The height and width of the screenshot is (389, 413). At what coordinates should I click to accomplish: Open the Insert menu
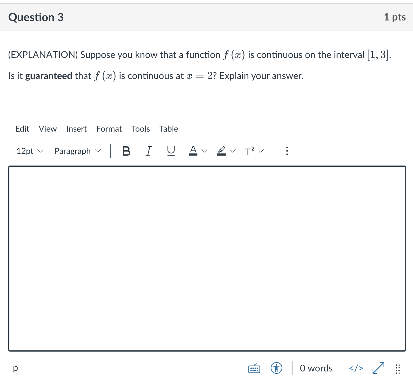click(x=76, y=129)
